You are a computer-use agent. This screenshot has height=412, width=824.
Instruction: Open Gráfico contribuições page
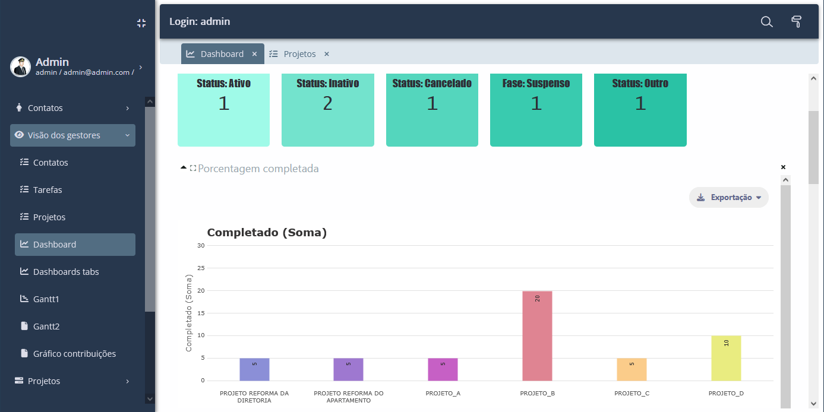click(74, 354)
